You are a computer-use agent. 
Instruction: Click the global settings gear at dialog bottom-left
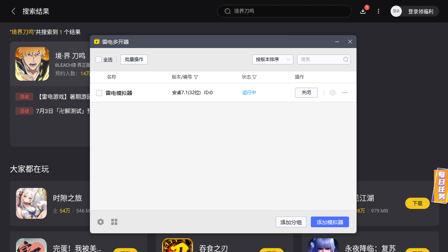101,222
